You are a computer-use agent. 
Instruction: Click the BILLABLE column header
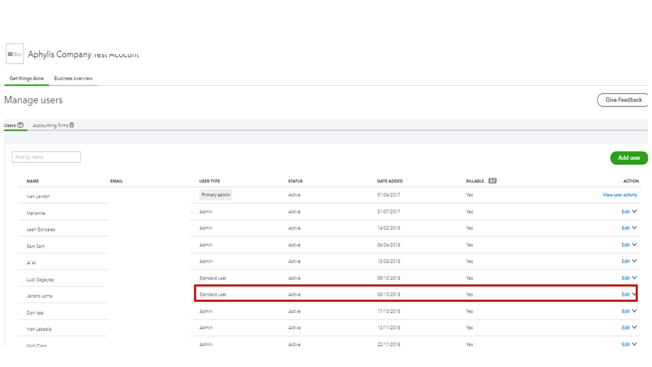tap(475, 181)
